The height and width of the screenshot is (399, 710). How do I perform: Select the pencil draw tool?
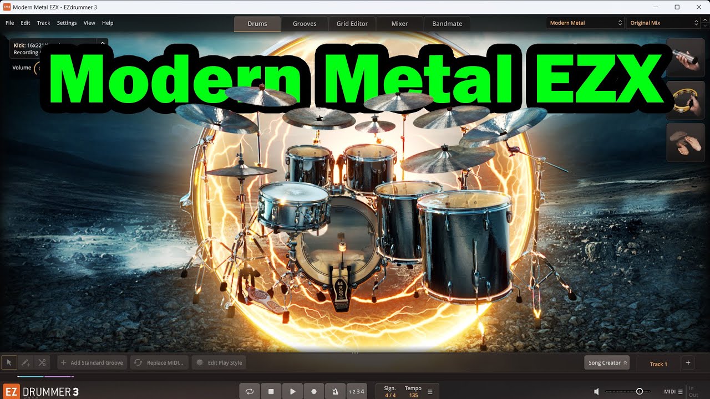26,363
